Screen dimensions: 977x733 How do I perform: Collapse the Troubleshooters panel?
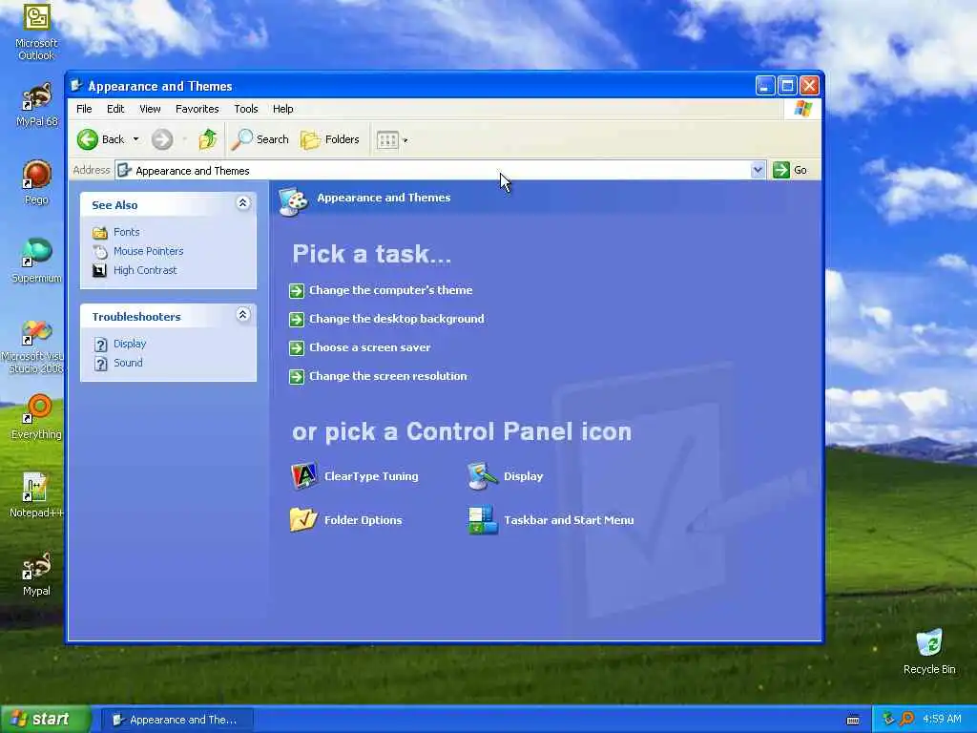[243, 315]
